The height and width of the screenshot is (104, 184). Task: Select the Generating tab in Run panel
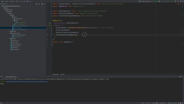coord(11,77)
